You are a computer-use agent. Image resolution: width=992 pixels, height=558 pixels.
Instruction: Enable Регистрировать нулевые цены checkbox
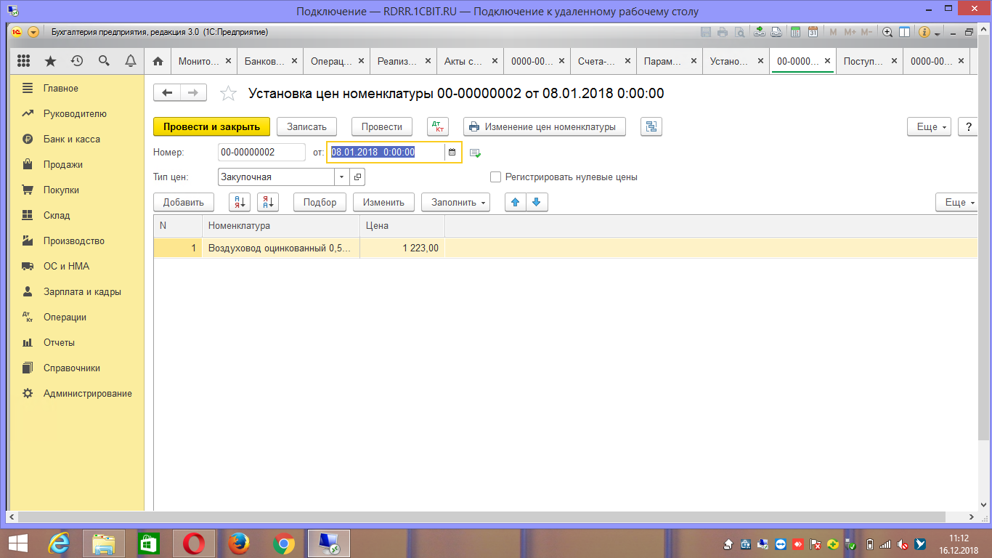[496, 177]
